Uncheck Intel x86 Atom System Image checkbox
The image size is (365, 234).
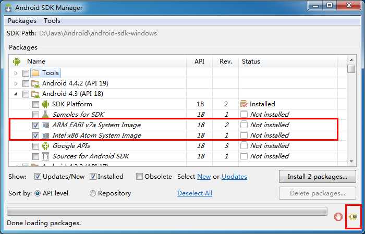pos(35,136)
